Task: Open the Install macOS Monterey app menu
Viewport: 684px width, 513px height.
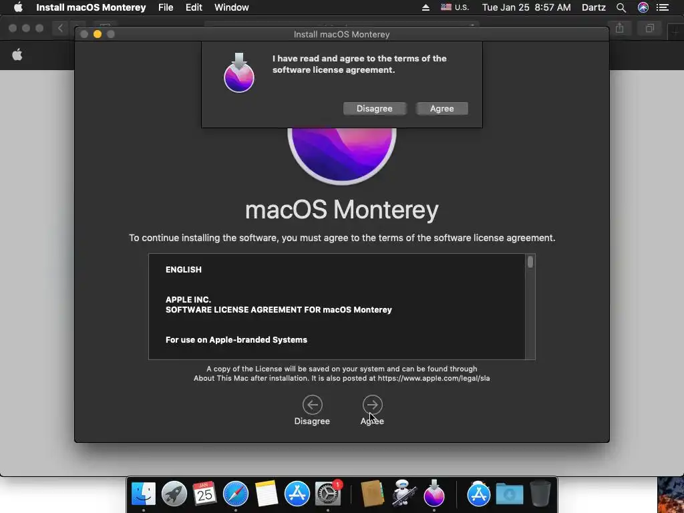Action: 91,7
